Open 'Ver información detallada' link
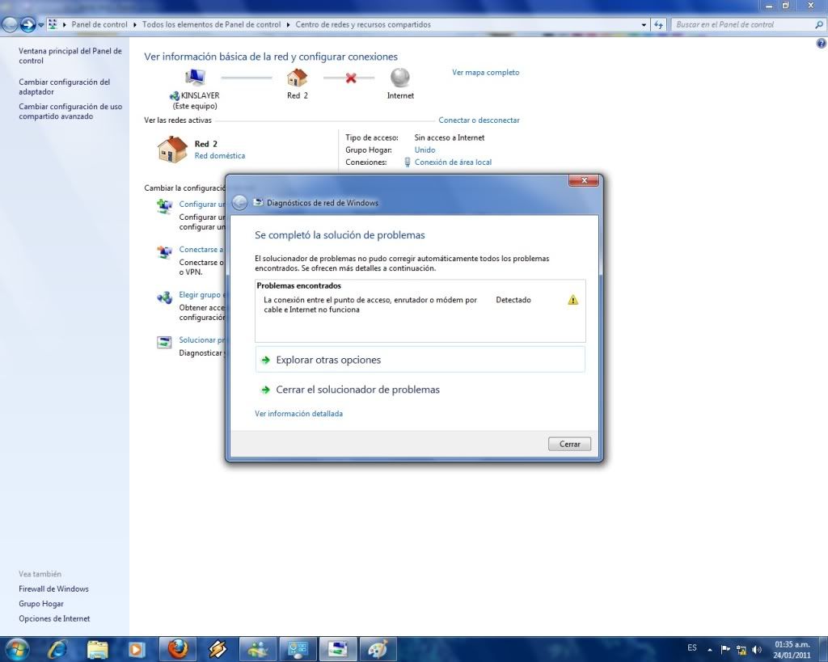The width and height of the screenshot is (828, 662). [298, 414]
